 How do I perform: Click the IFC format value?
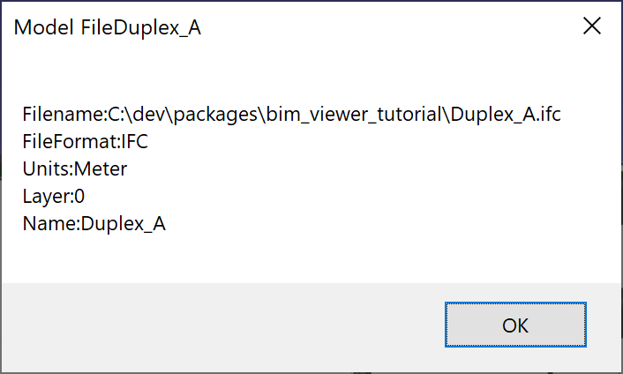(135, 141)
